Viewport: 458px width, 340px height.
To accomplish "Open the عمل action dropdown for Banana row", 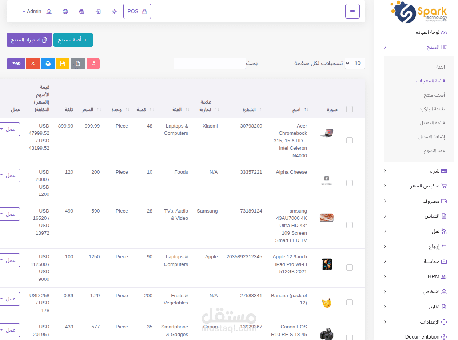I will [x=9, y=299].
